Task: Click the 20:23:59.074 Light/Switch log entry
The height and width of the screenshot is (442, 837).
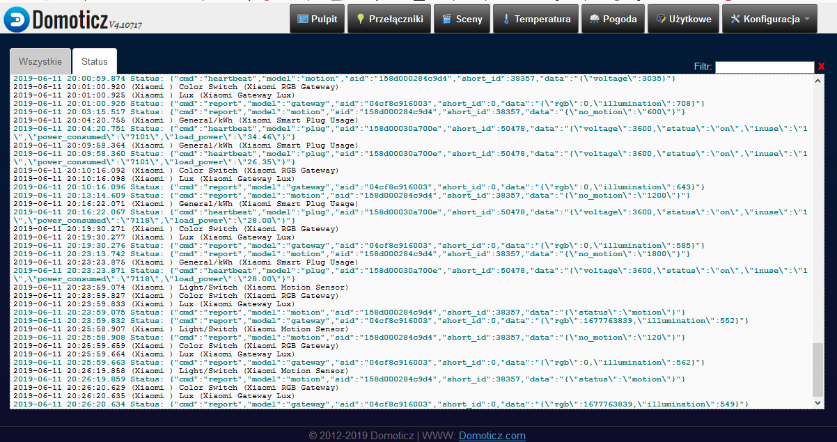Action: tap(181, 287)
